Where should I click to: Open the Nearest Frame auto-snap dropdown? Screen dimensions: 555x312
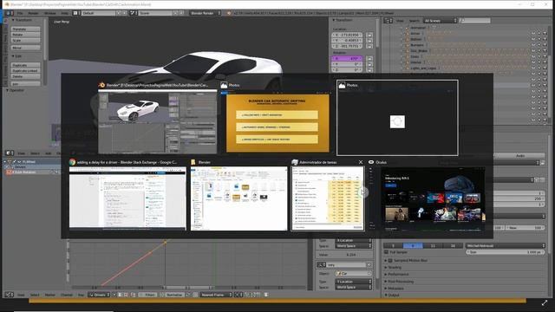coord(216,295)
